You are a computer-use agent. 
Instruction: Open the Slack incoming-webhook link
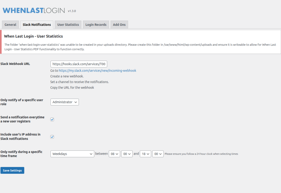click(97, 70)
